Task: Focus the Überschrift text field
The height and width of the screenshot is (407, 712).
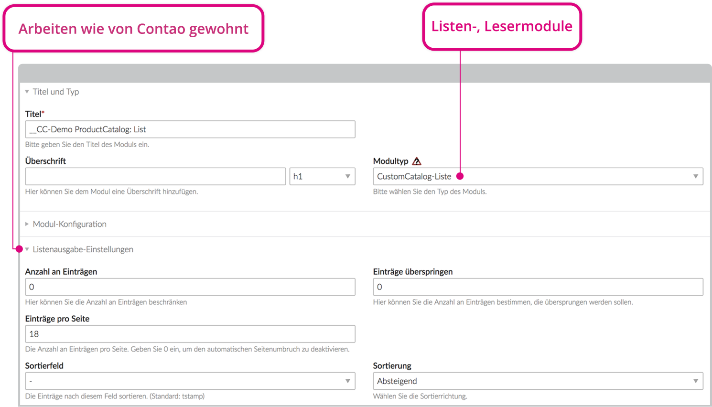Action: [156, 176]
